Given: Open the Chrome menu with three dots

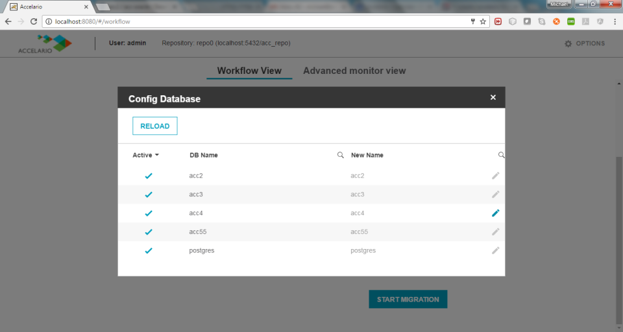Looking at the screenshot, I should 615,21.
